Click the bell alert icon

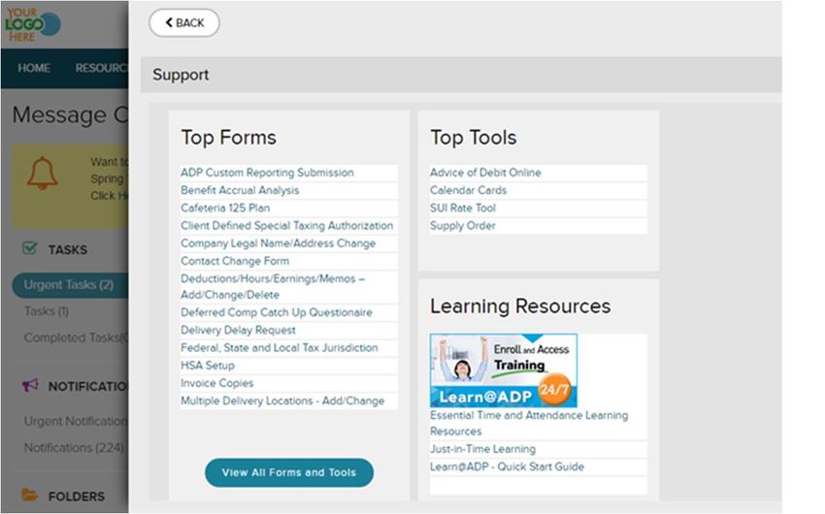click(x=42, y=173)
